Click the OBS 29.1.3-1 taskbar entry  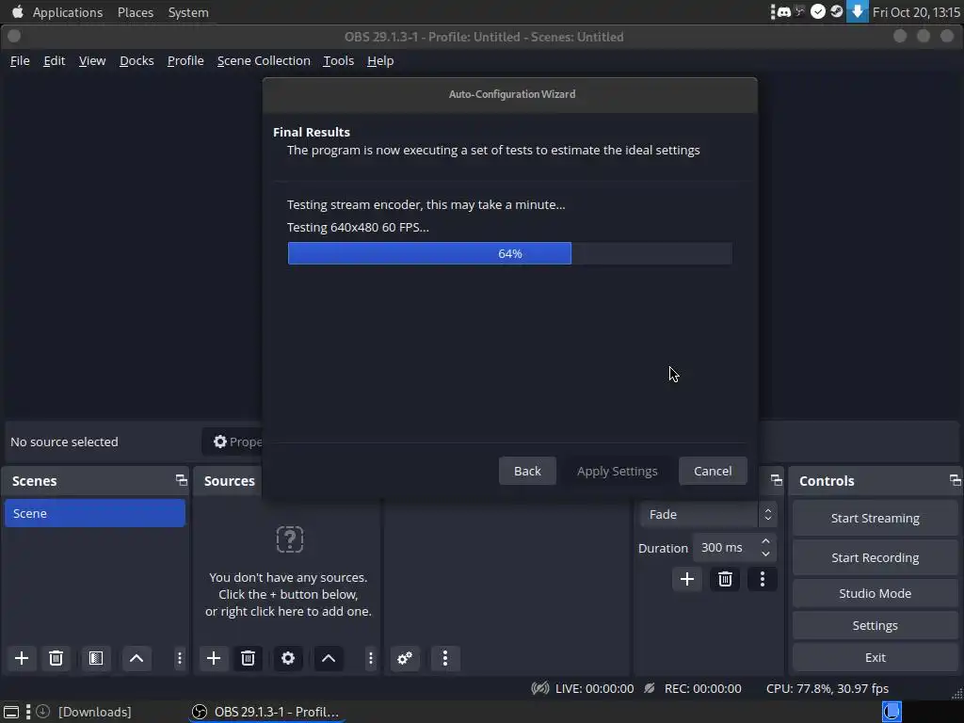(265, 712)
